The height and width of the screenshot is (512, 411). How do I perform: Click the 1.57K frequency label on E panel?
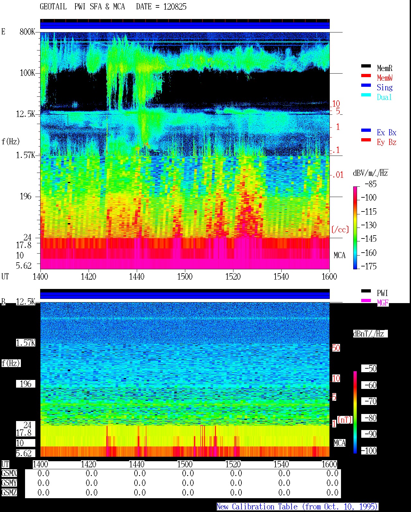click(25, 155)
